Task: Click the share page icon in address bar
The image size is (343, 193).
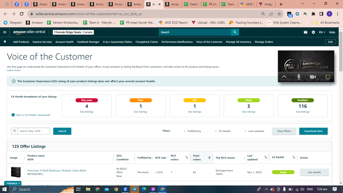Action: click(x=271, y=14)
